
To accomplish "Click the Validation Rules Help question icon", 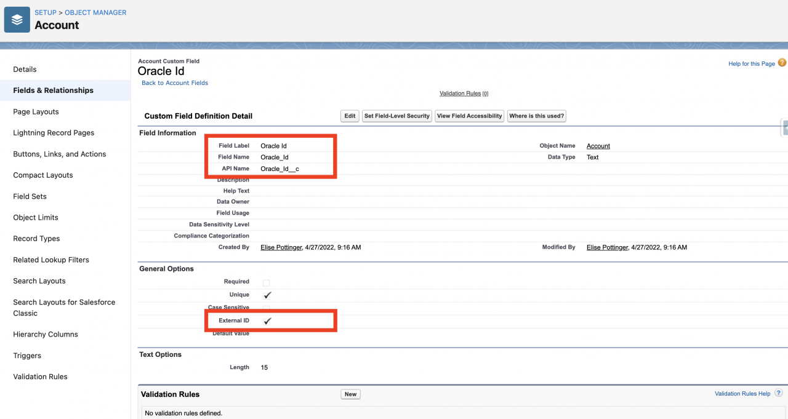I will [778, 393].
